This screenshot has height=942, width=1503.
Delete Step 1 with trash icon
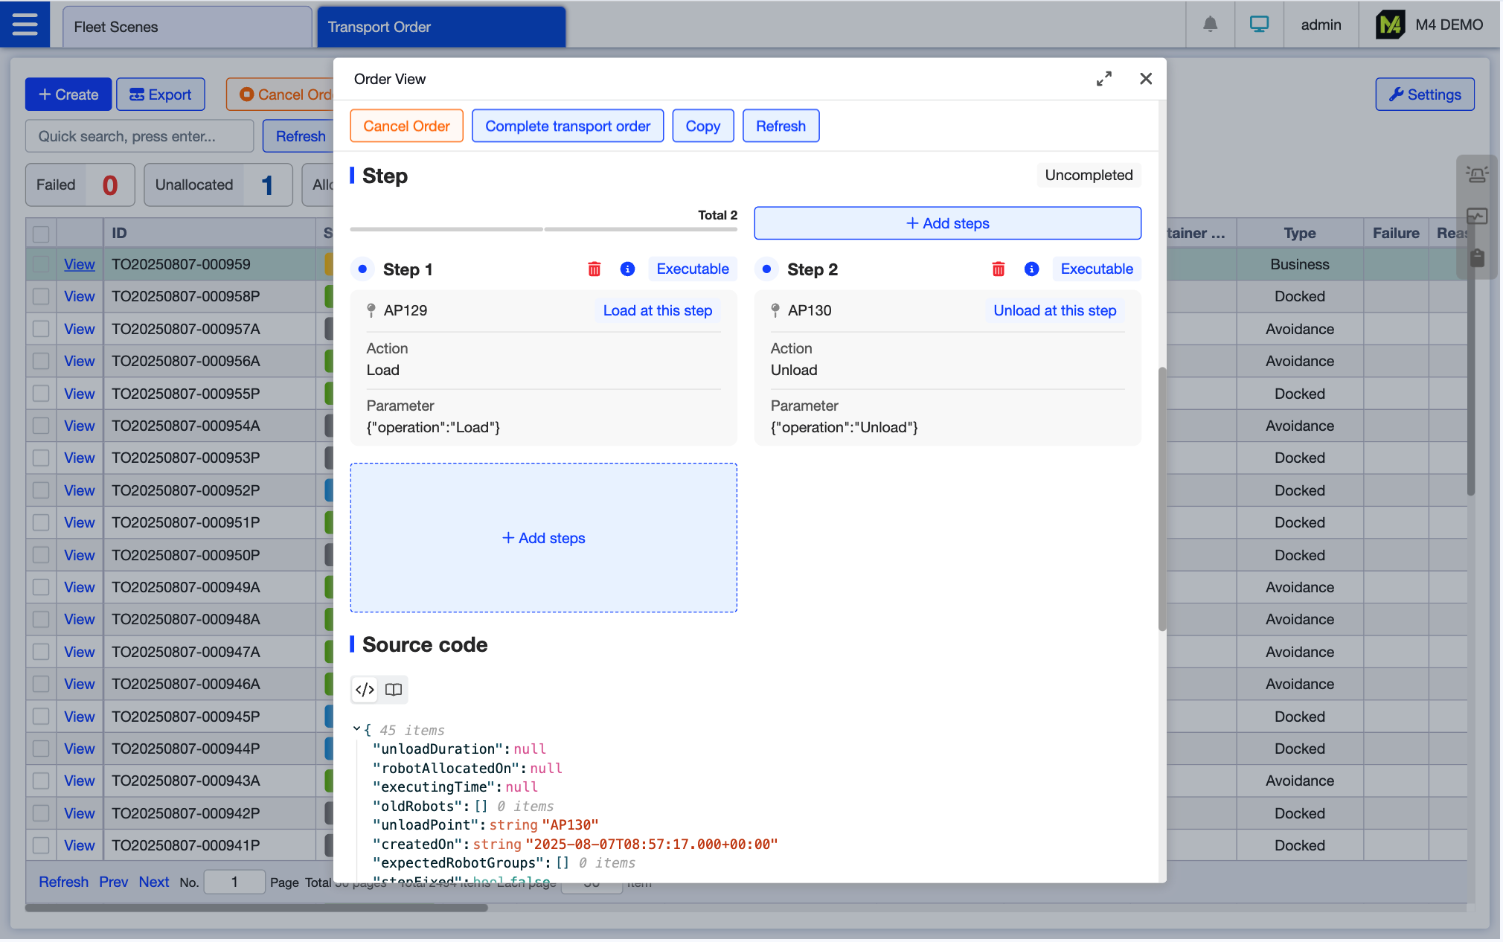[594, 269]
